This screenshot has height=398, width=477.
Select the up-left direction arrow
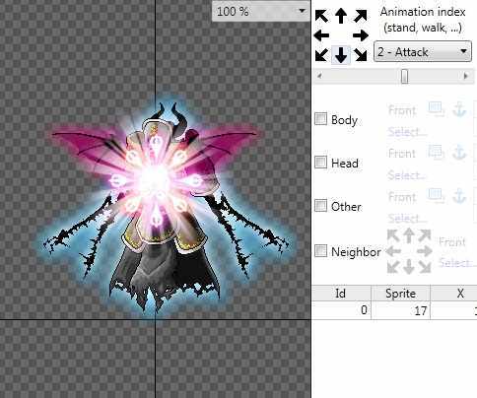(x=321, y=16)
